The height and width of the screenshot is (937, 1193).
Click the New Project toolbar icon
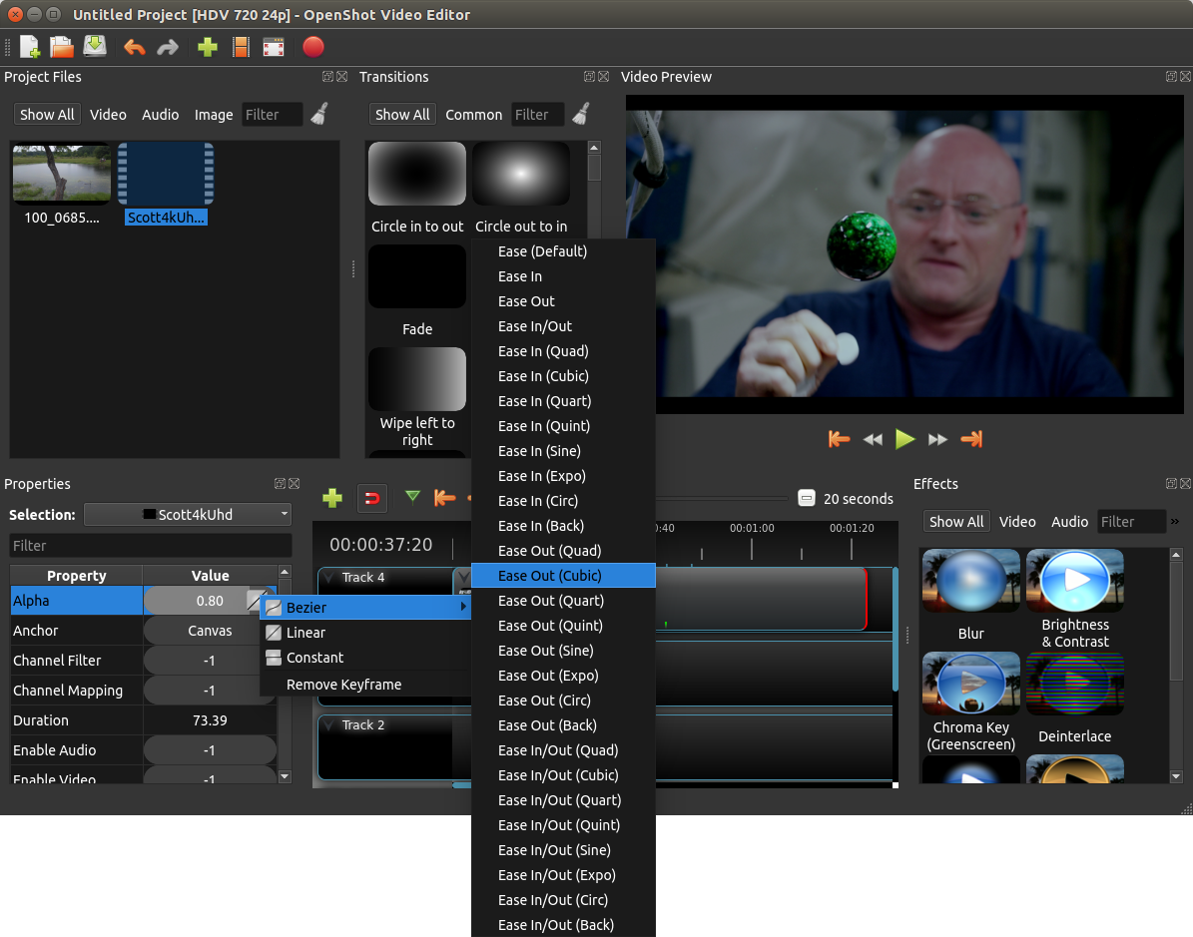click(x=30, y=47)
